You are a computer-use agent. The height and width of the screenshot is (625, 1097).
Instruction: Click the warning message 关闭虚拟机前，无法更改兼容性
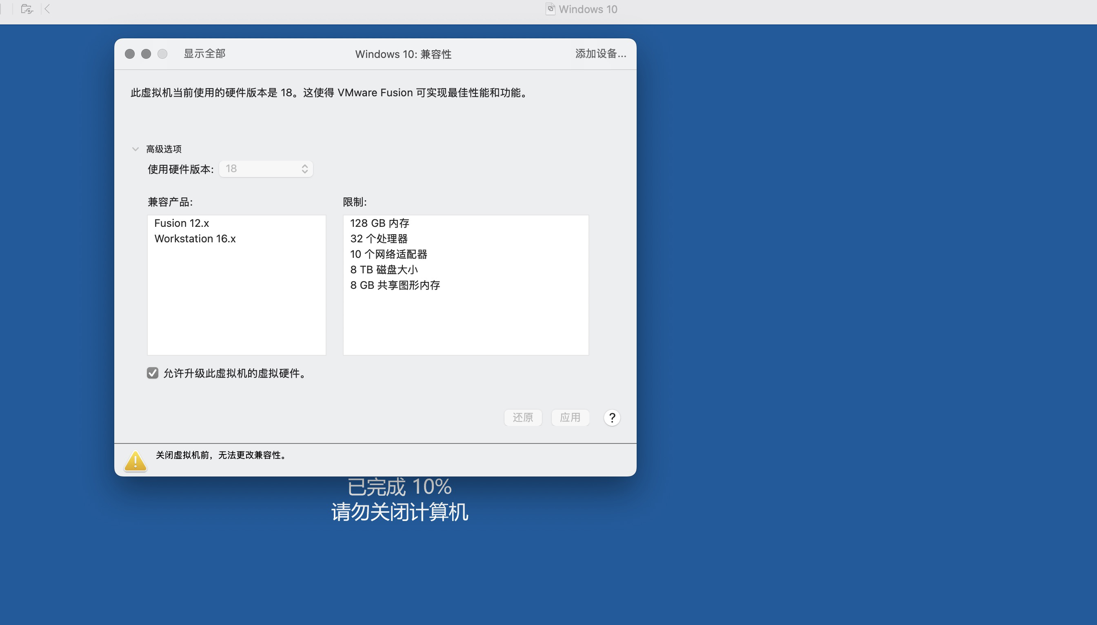(222, 455)
